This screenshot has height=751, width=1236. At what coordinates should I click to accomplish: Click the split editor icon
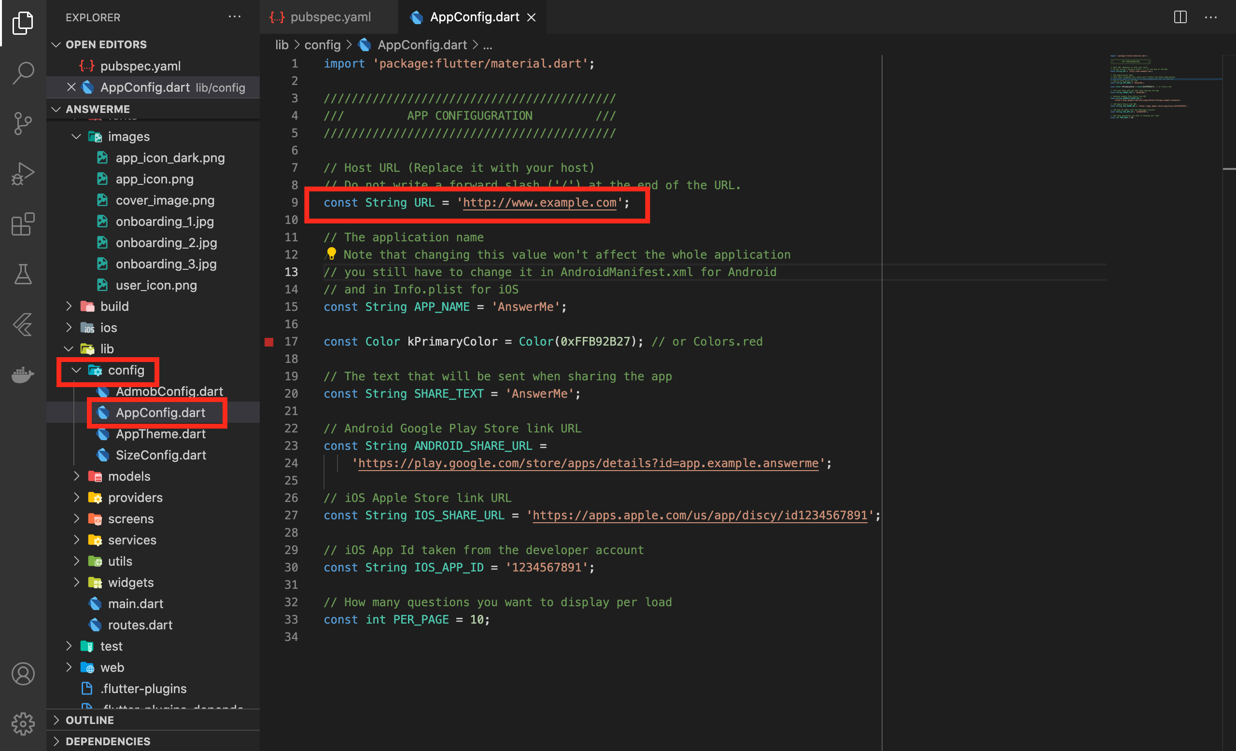tap(1180, 17)
